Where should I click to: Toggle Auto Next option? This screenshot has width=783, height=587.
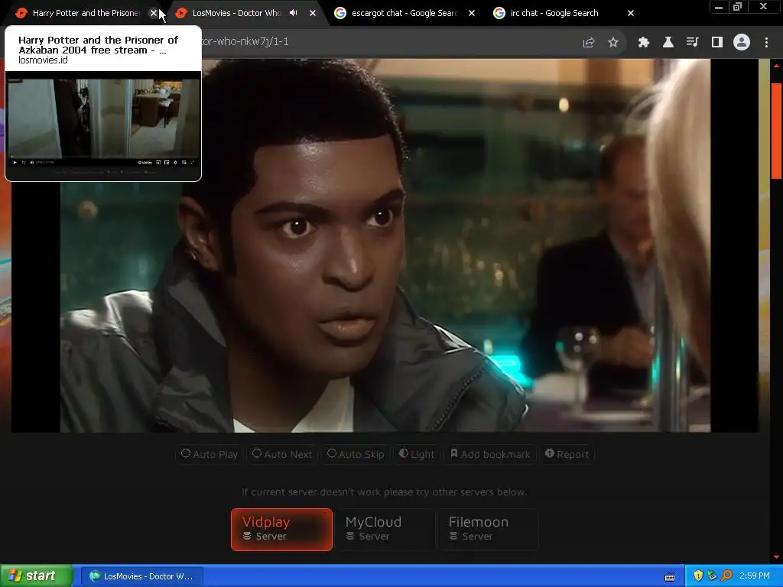click(282, 454)
